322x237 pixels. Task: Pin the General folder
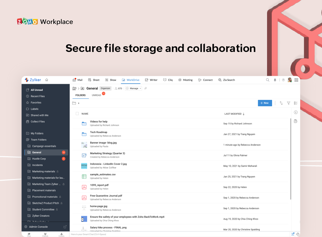[146, 88]
